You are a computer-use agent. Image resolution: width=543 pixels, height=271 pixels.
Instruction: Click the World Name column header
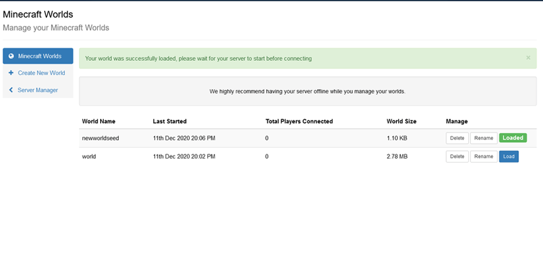99,121
